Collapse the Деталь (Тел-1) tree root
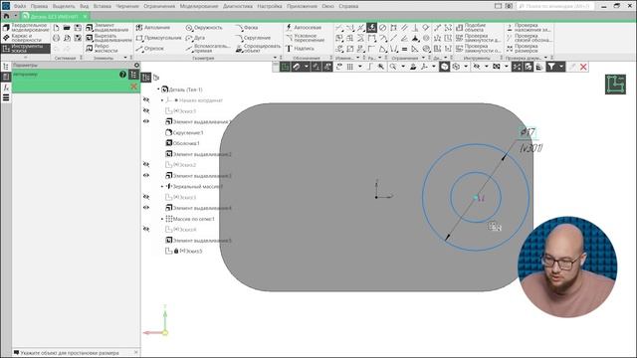The image size is (637, 358). point(158,89)
